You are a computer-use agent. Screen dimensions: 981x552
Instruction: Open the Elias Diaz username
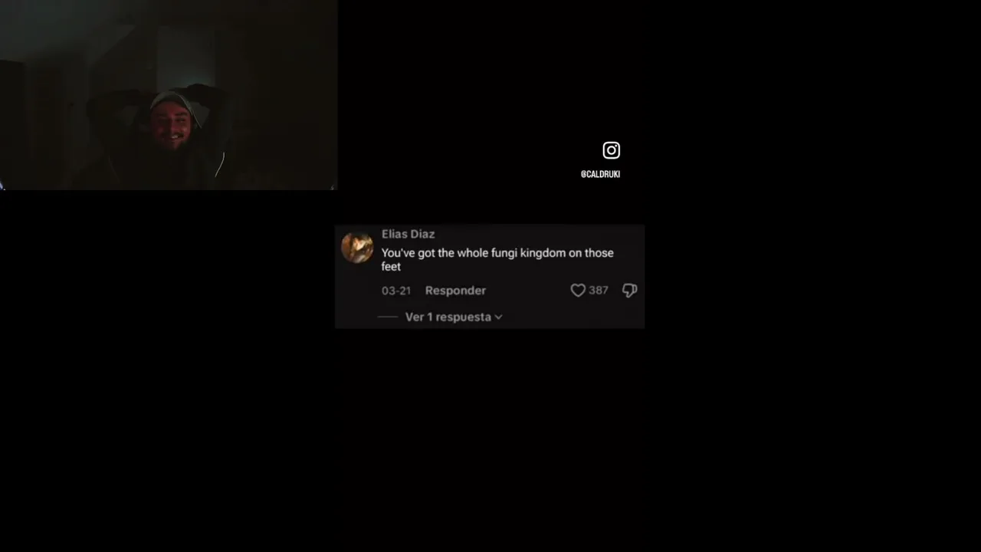[408, 234]
